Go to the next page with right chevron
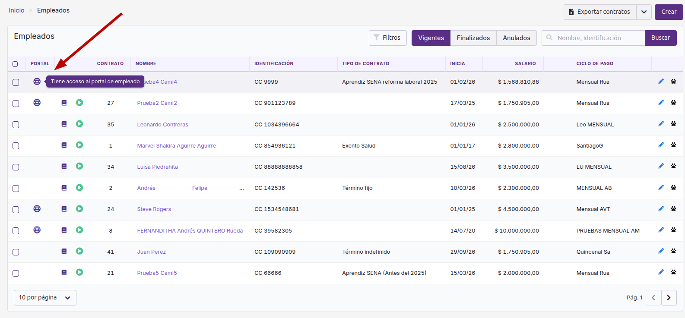The height and width of the screenshot is (318, 685). 669,298
